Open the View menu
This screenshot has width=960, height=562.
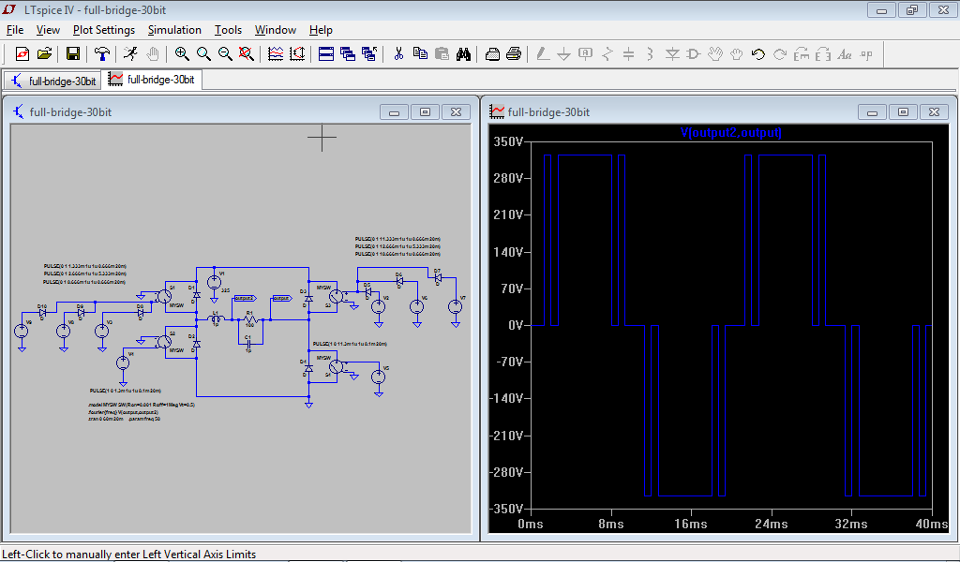[x=48, y=30]
